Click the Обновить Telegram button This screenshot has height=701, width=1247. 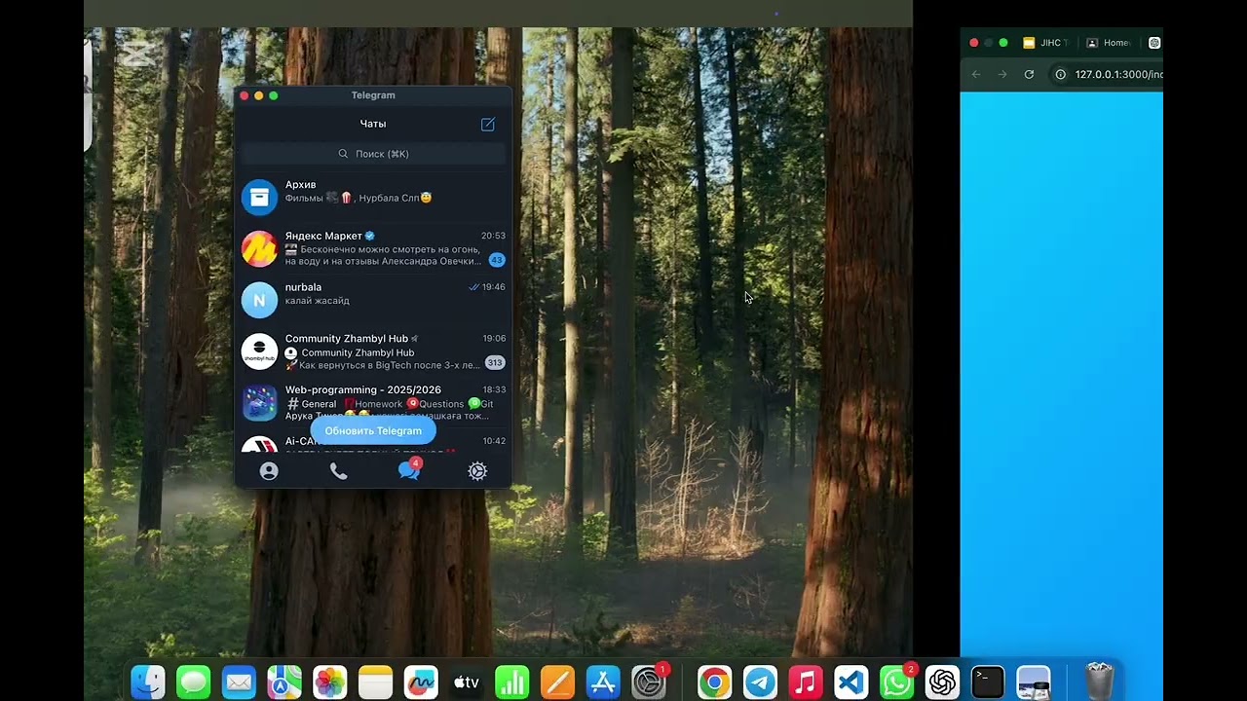coord(373,430)
